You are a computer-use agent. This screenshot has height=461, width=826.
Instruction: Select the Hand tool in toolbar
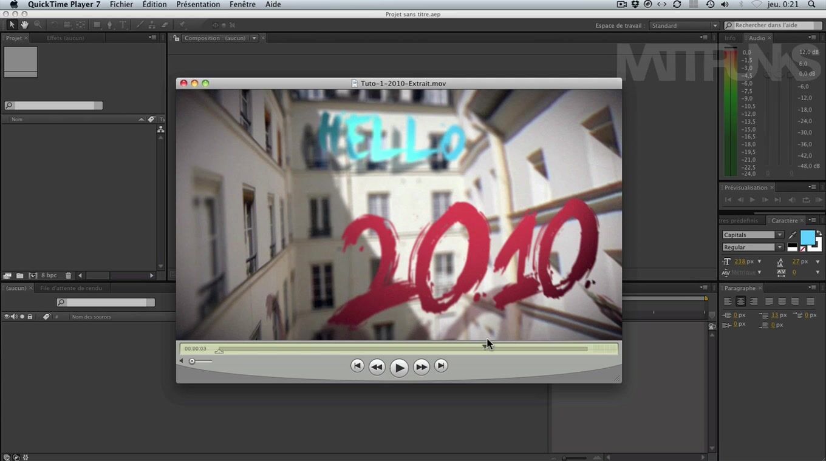[x=25, y=25]
